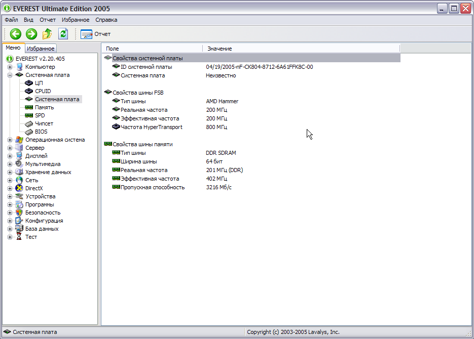Select the Свойства системной платы header row
Viewport: 474px width, 339px height.
coord(251,58)
